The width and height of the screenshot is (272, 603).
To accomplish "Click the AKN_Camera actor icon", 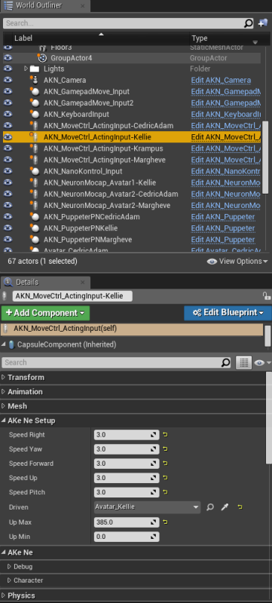I will click(x=35, y=81).
